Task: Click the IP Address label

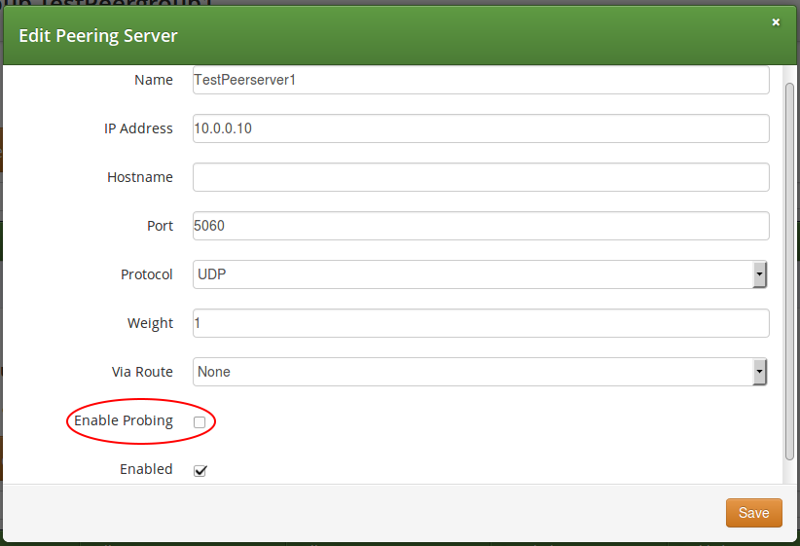Action: (138, 128)
